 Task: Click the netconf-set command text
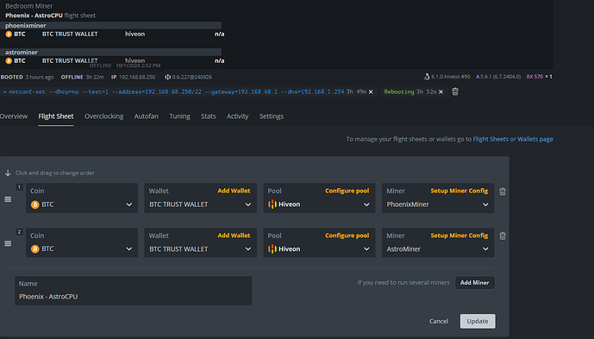click(x=177, y=91)
